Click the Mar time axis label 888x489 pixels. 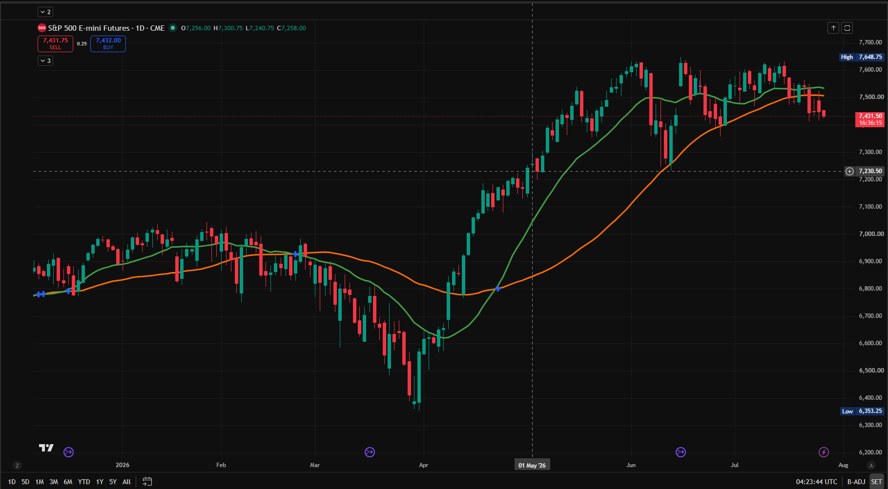point(315,465)
